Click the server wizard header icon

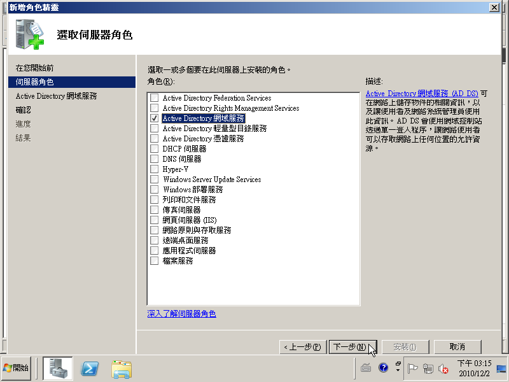point(29,34)
